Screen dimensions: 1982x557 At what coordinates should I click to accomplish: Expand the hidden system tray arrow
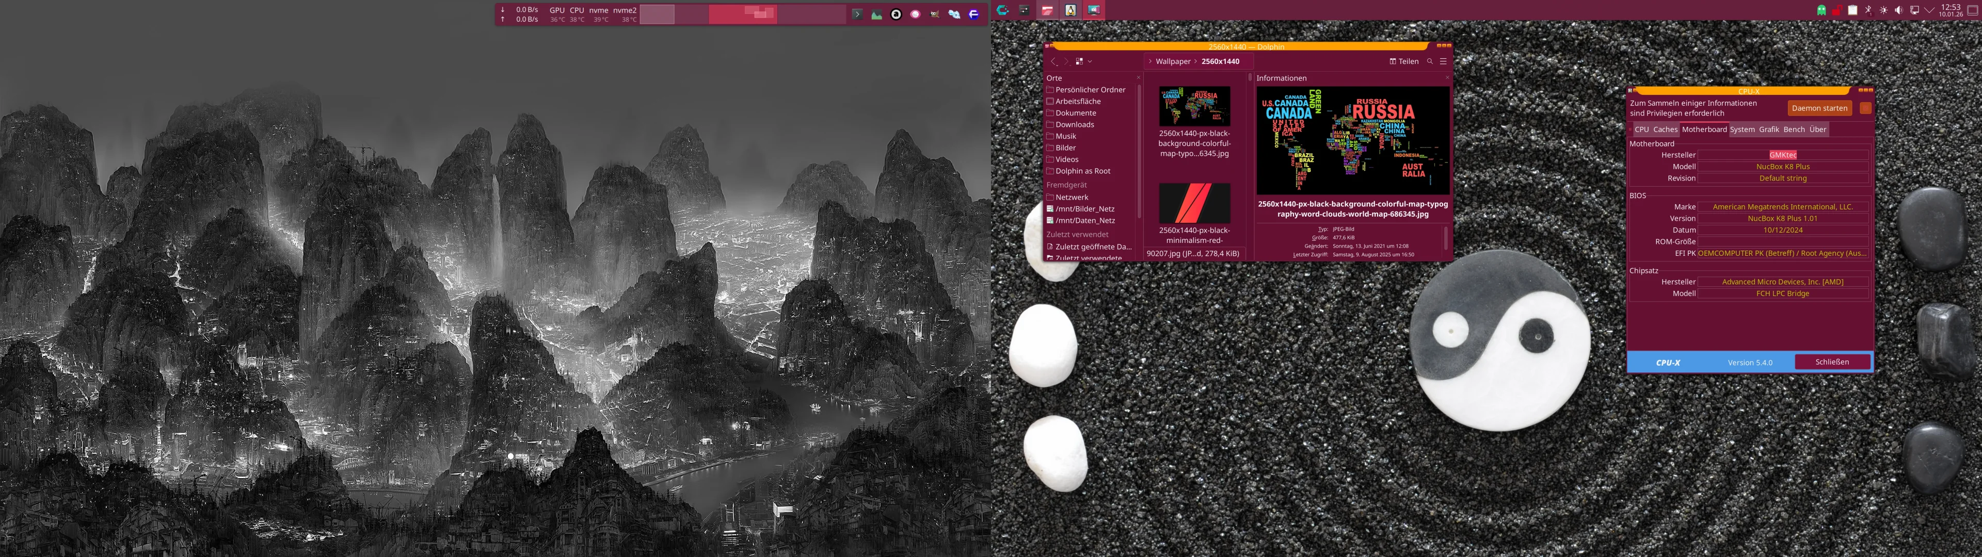click(x=1929, y=10)
